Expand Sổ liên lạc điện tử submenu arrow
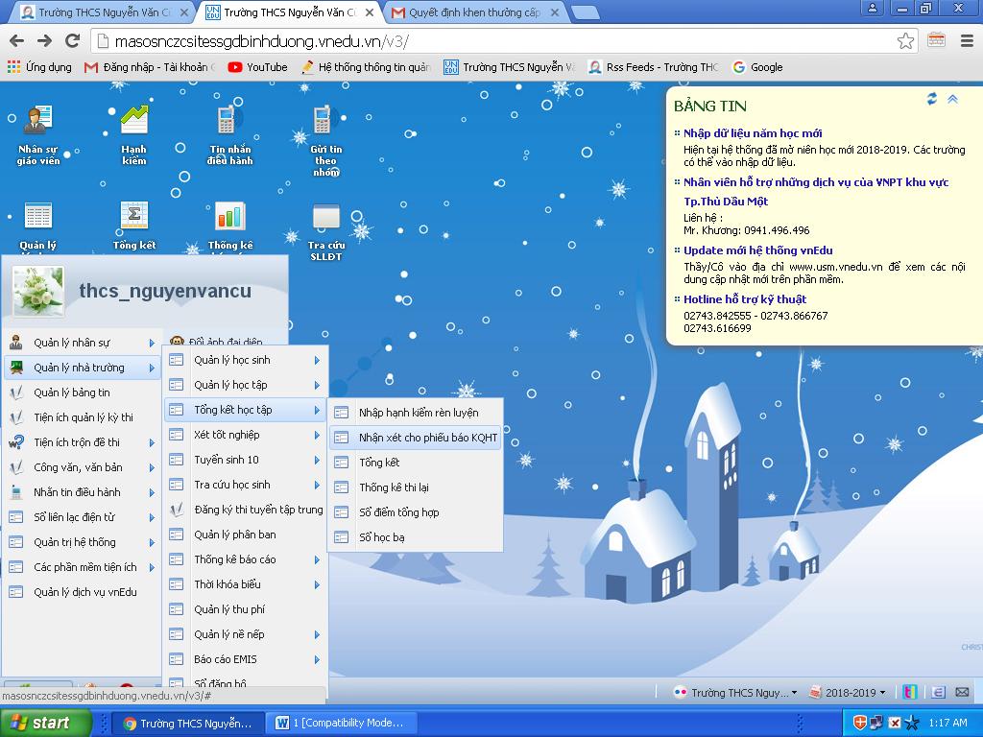983x737 pixels. click(152, 517)
